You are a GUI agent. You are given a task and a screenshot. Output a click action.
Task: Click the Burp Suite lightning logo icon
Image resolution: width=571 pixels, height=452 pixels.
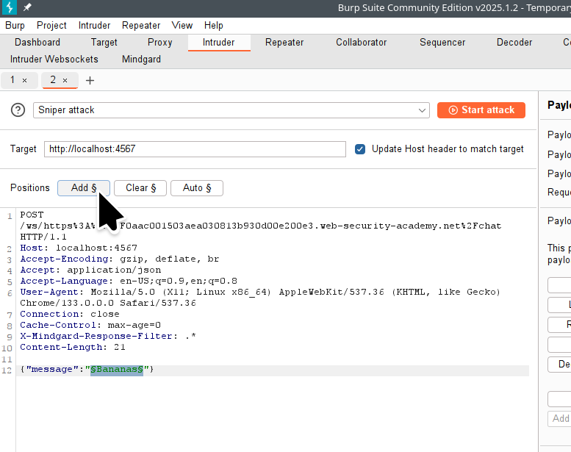[x=9, y=7]
